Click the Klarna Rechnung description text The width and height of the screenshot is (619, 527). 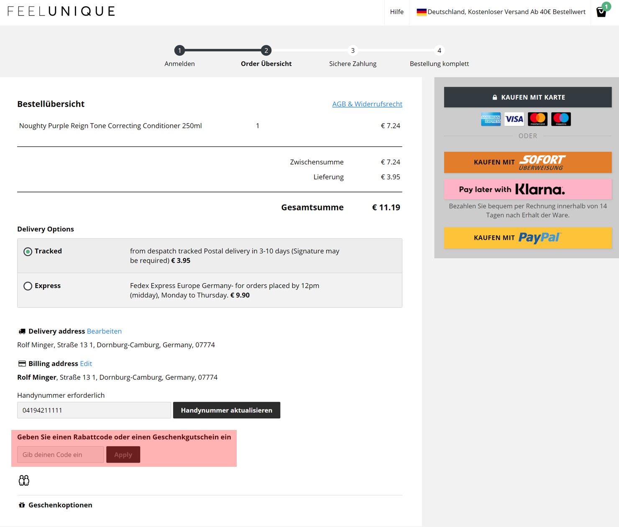click(x=528, y=211)
